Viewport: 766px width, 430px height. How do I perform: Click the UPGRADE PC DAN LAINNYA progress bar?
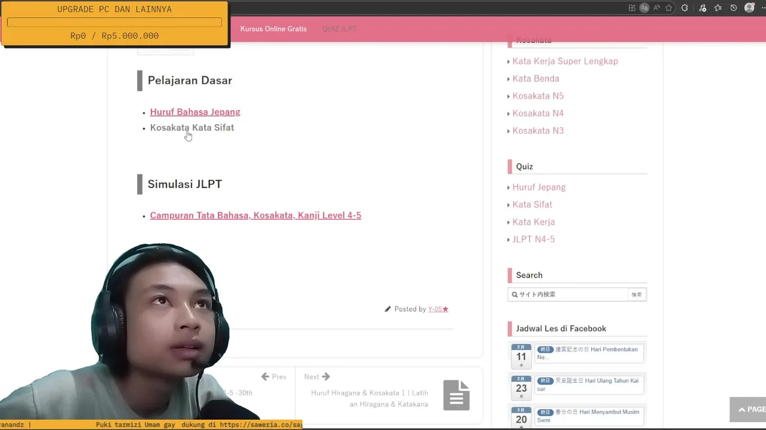click(114, 22)
